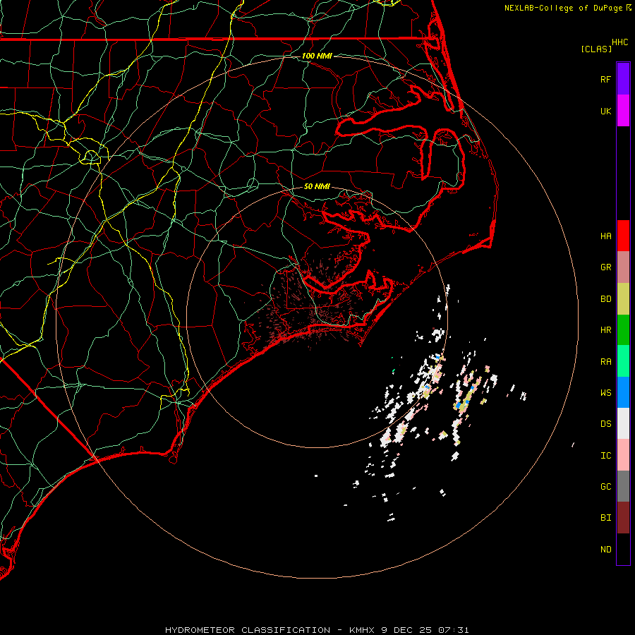Click the GR legend label
The height and width of the screenshot is (635, 635).
(605, 267)
